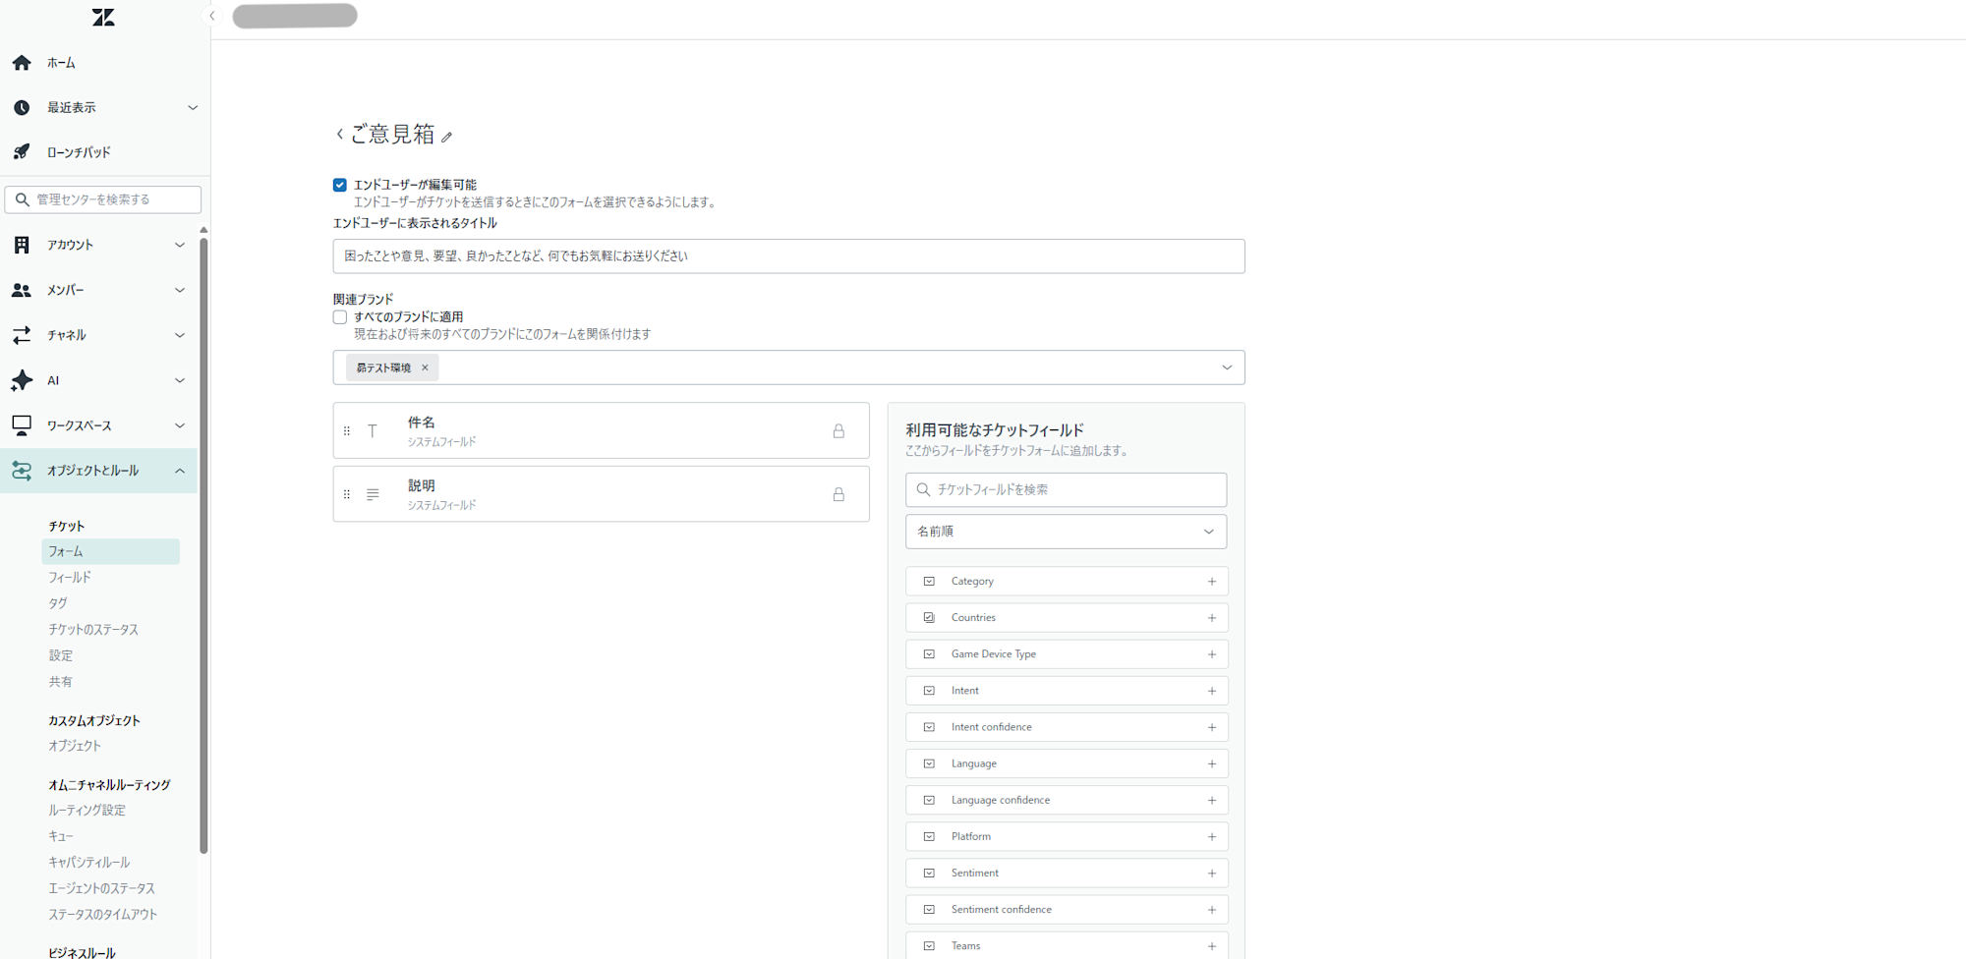Click the lock icon on 件名 field
1966x959 pixels.
point(838,429)
